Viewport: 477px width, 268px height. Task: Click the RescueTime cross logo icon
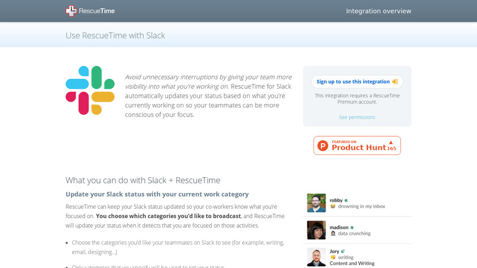[71, 11]
